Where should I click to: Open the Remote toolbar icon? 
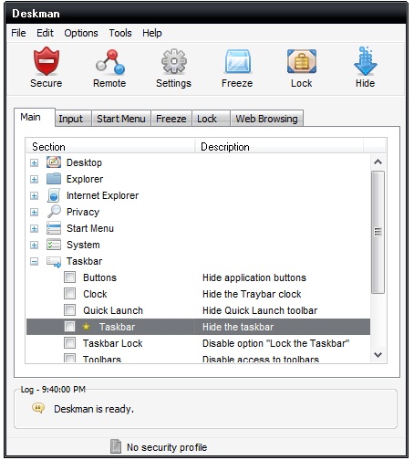click(x=110, y=62)
